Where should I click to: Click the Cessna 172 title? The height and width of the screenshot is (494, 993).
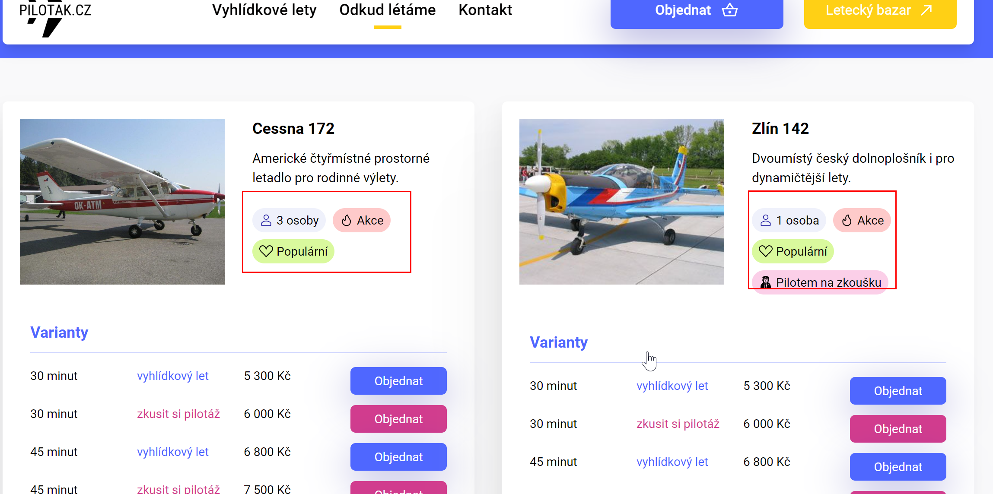coord(293,129)
